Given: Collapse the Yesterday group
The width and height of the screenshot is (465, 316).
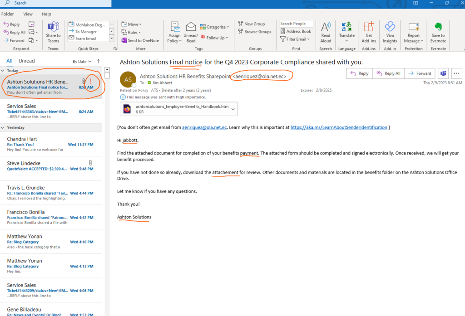Looking at the screenshot, I should pyautogui.click(x=3, y=127).
